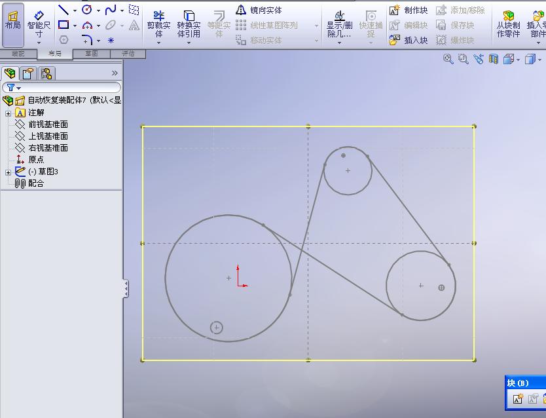Open the View Orientation dropdown arrow

tap(518, 60)
